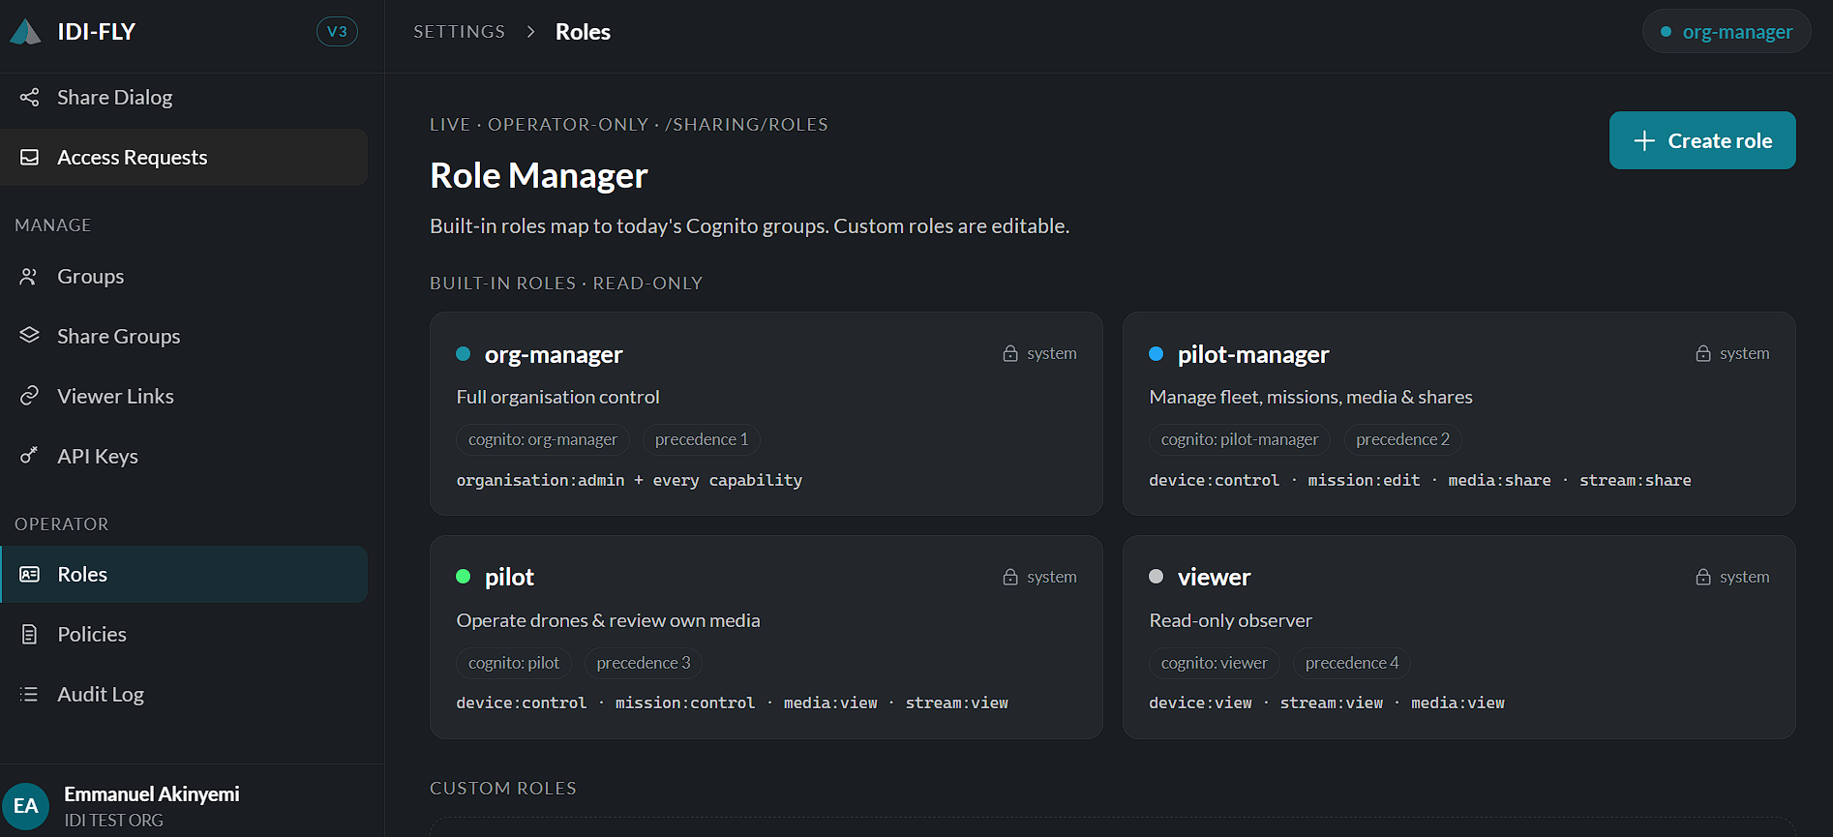
Task: Click 'stream:share' permission text
Action: (1636, 480)
